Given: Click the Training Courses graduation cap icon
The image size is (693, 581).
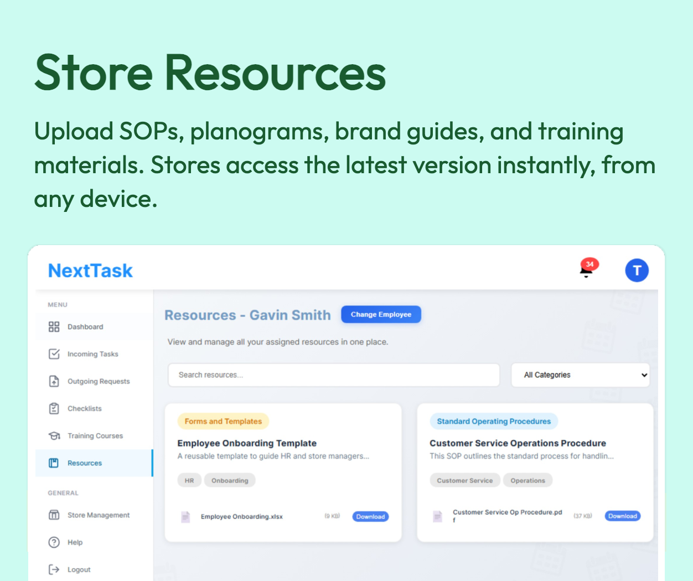Looking at the screenshot, I should (54, 436).
